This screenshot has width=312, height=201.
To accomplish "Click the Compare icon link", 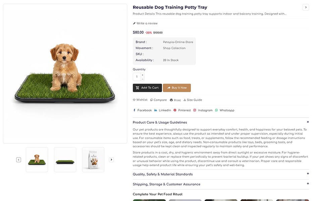I will click(152, 100).
